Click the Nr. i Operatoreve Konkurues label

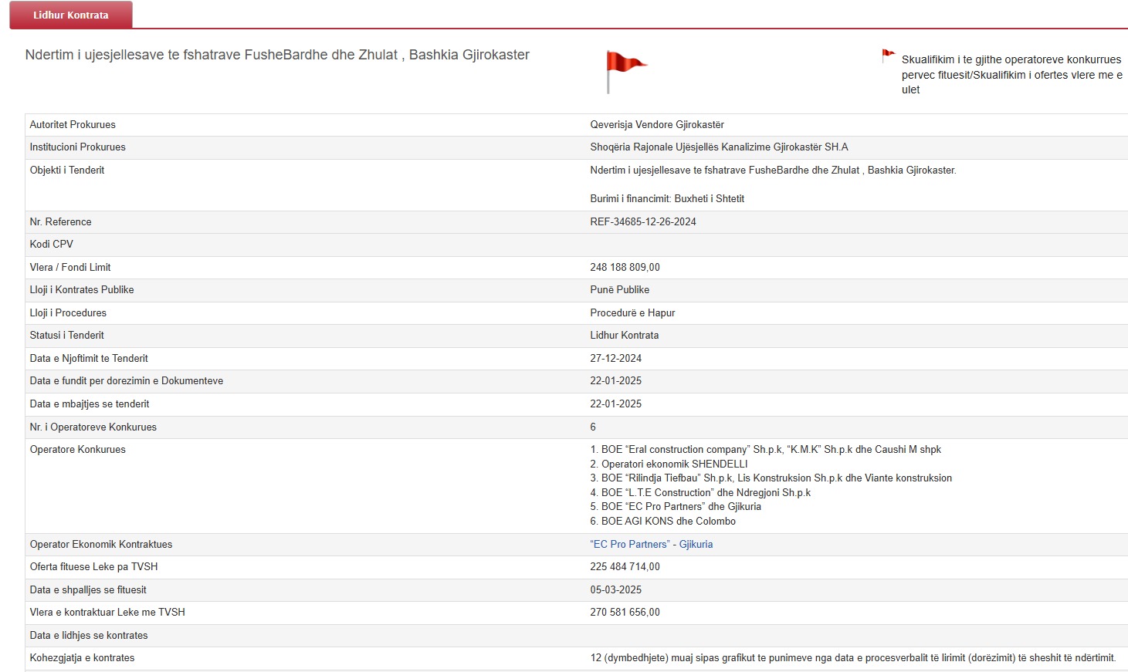coord(93,427)
